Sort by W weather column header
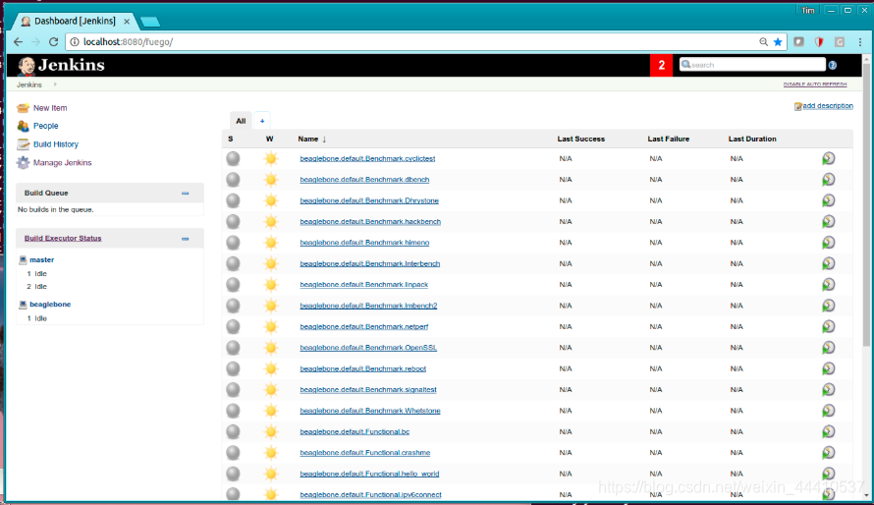Viewport: 874px width, 505px height. coord(269,139)
